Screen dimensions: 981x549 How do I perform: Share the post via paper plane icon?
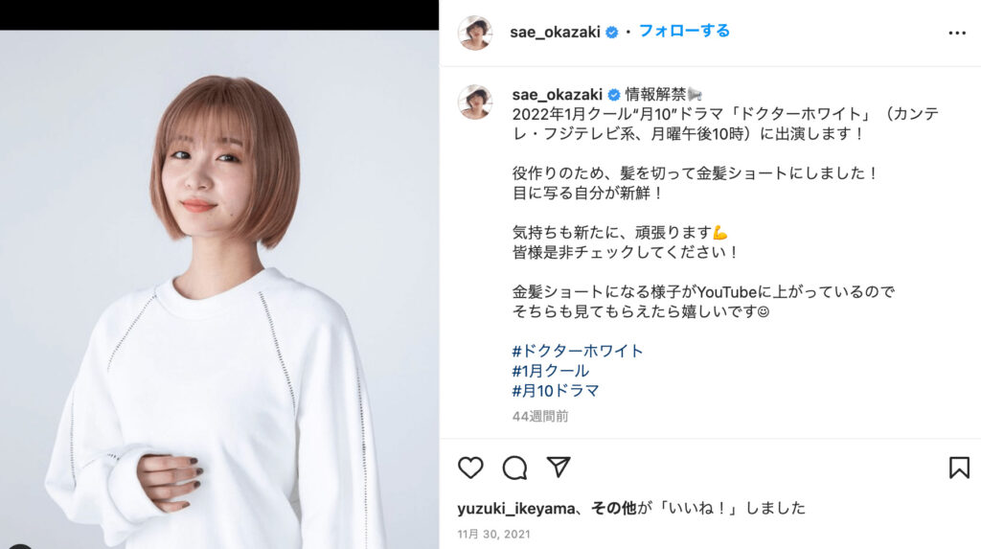click(559, 467)
